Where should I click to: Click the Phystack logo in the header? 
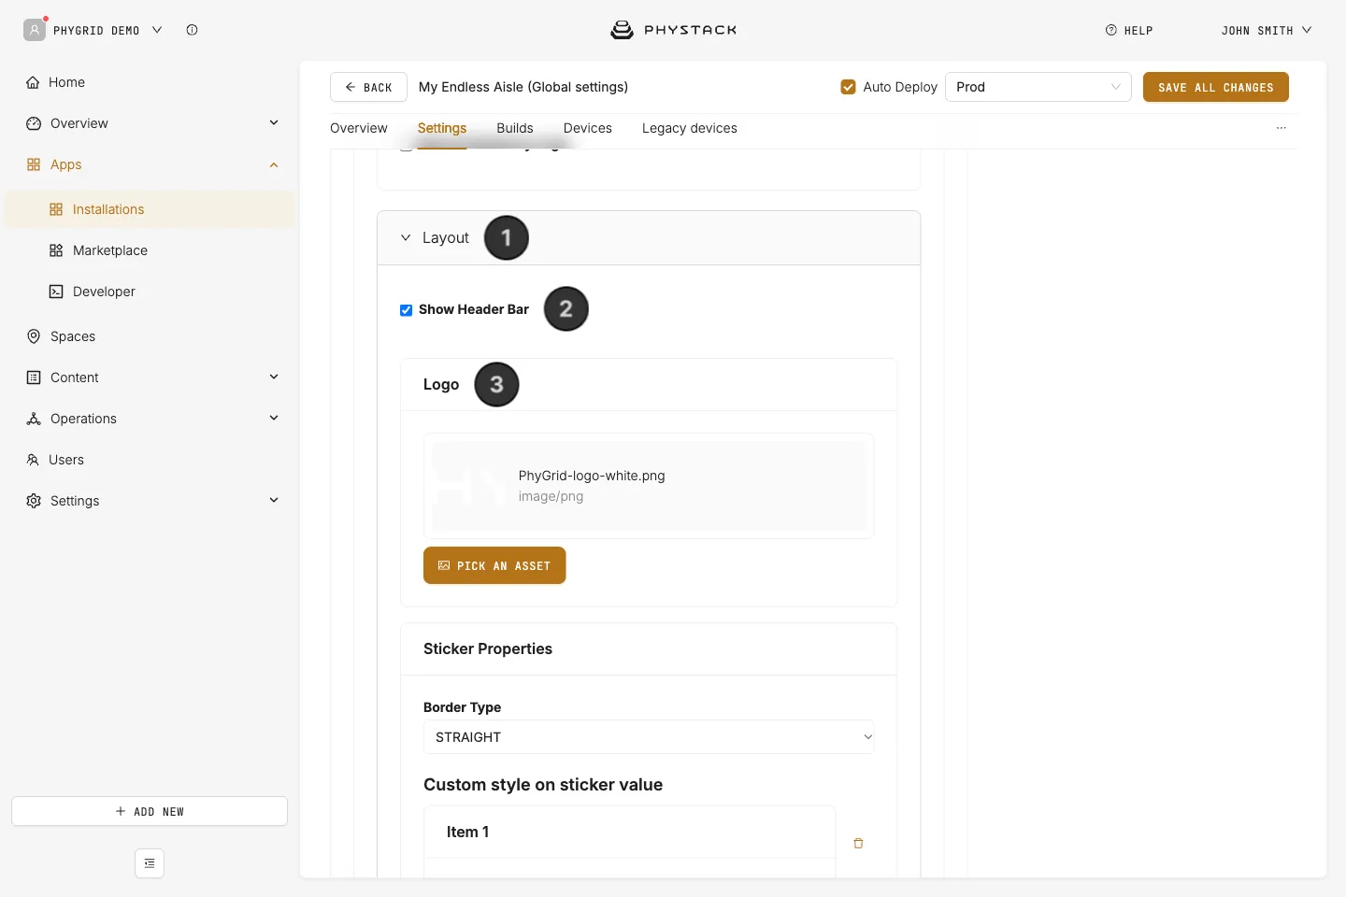(x=673, y=30)
